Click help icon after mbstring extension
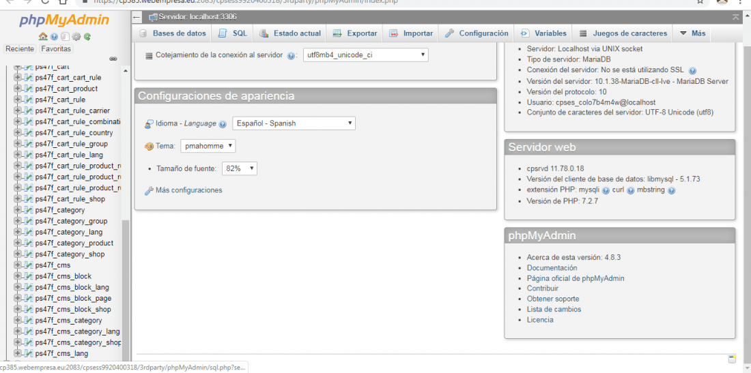The height and width of the screenshot is (373, 751). 672,190
